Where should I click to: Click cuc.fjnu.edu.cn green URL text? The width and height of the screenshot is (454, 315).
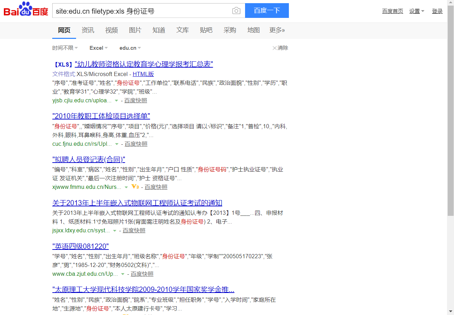pos(82,144)
